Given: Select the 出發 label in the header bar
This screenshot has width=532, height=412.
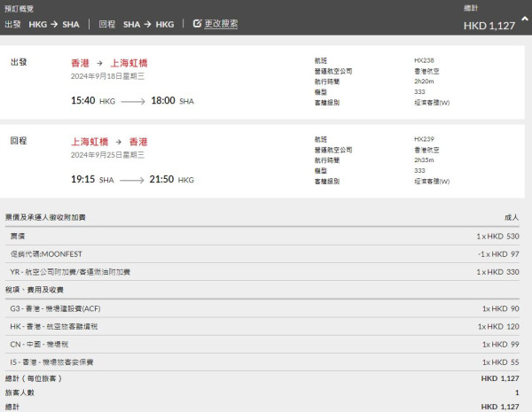Looking at the screenshot, I should click(x=13, y=23).
